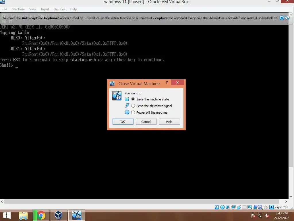Click the network tray icon
294x221 pixels.
pos(260,216)
